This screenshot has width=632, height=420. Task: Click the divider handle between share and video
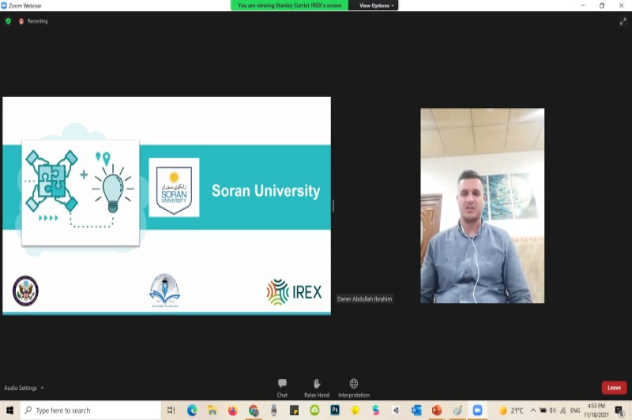point(333,205)
